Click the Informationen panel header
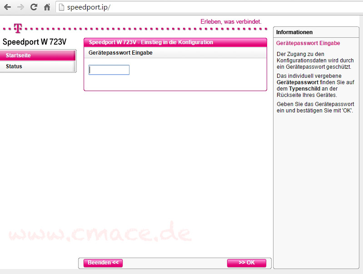Screen dimensions: 363x274 click(x=318, y=32)
